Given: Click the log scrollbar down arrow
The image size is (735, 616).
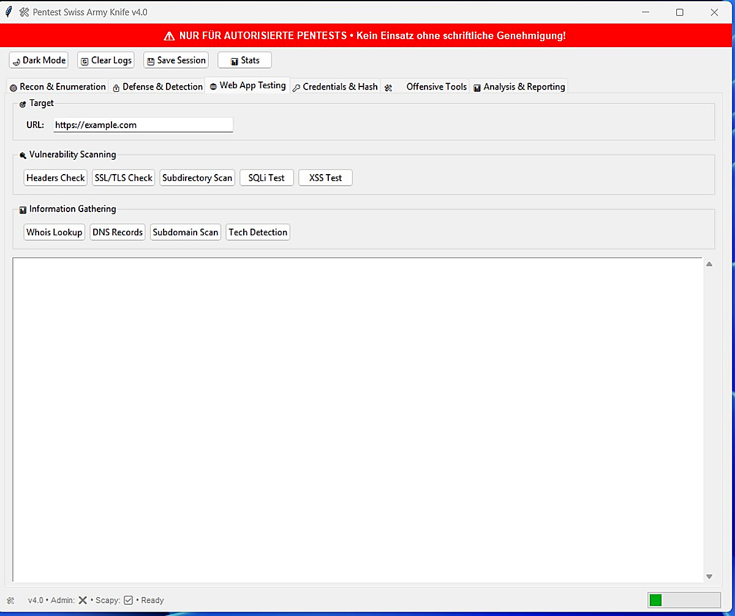Looking at the screenshot, I should (x=709, y=576).
